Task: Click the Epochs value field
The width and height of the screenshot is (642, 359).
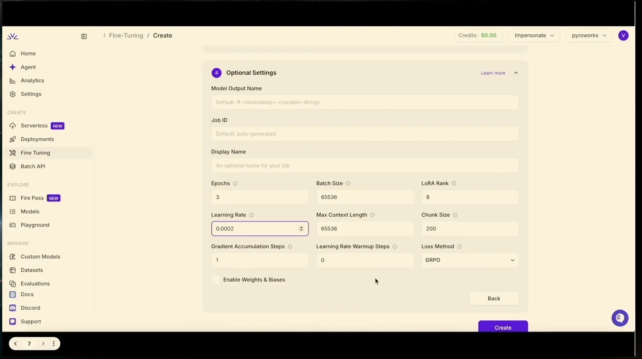Action: pyautogui.click(x=259, y=197)
